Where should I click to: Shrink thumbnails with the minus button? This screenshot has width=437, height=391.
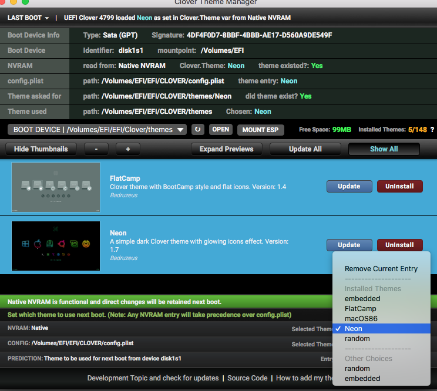pyautogui.click(x=96, y=149)
